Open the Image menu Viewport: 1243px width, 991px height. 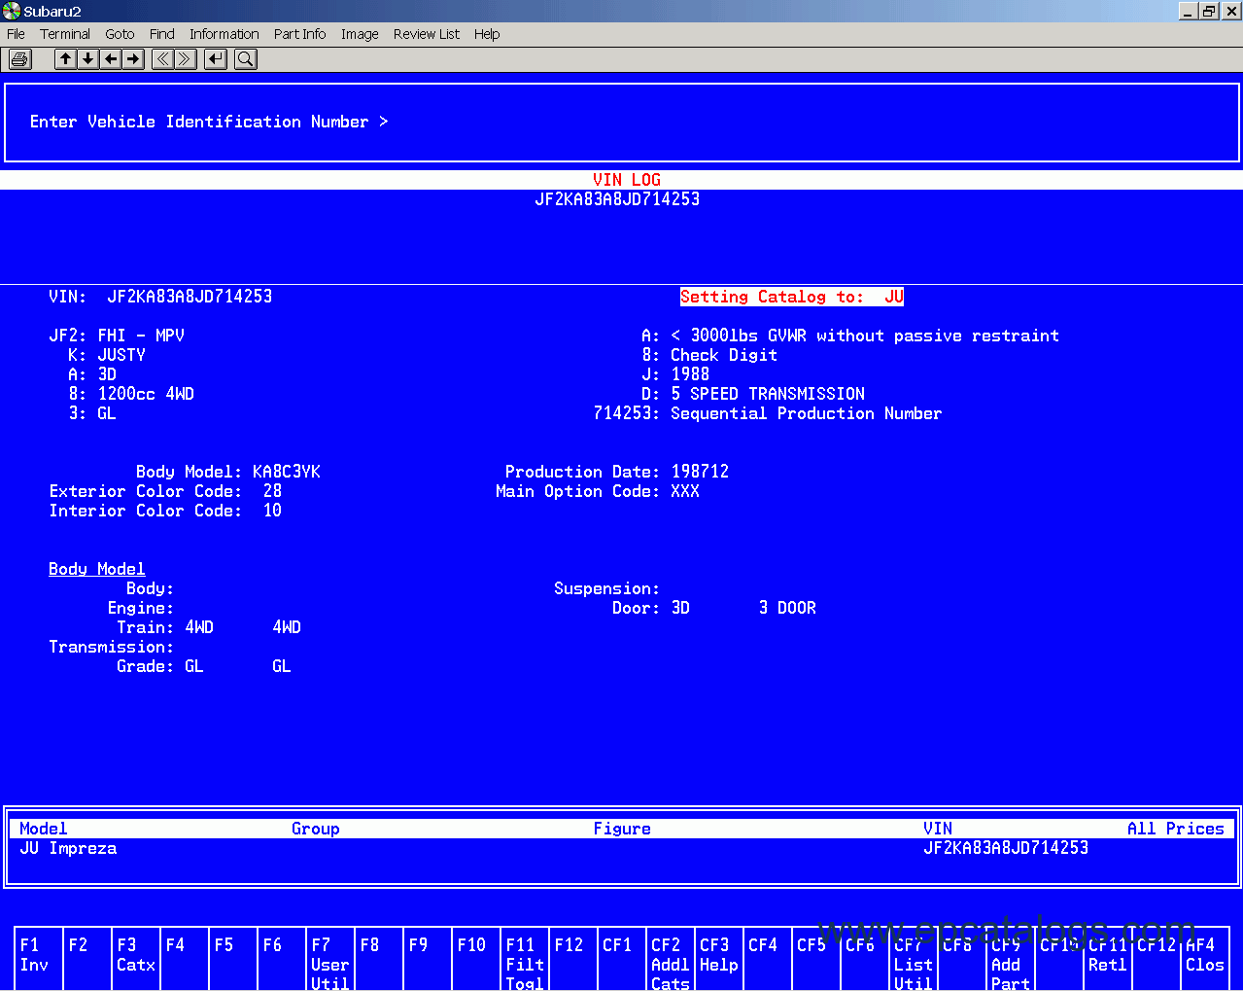(360, 34)
